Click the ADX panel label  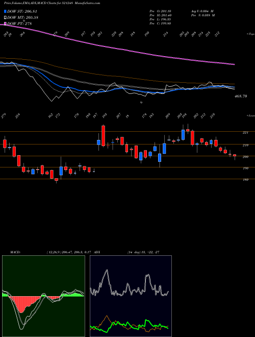point(97,252)
